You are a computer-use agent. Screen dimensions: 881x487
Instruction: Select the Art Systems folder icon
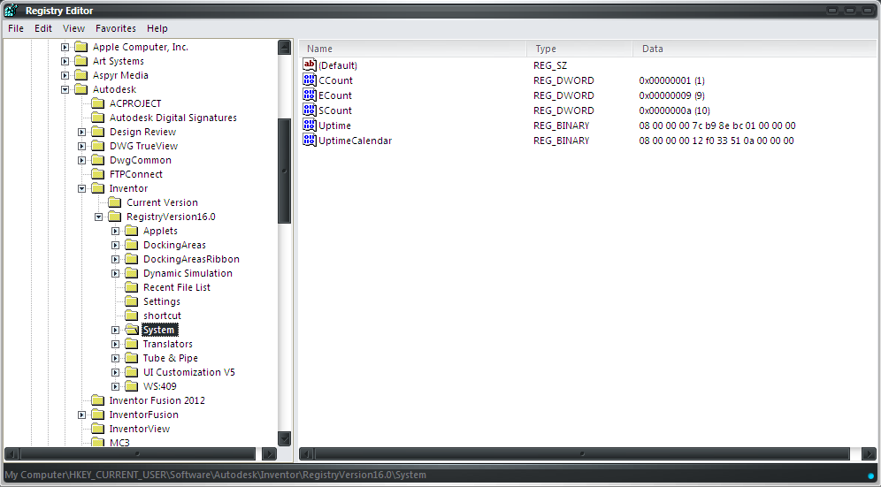[80, 61]
